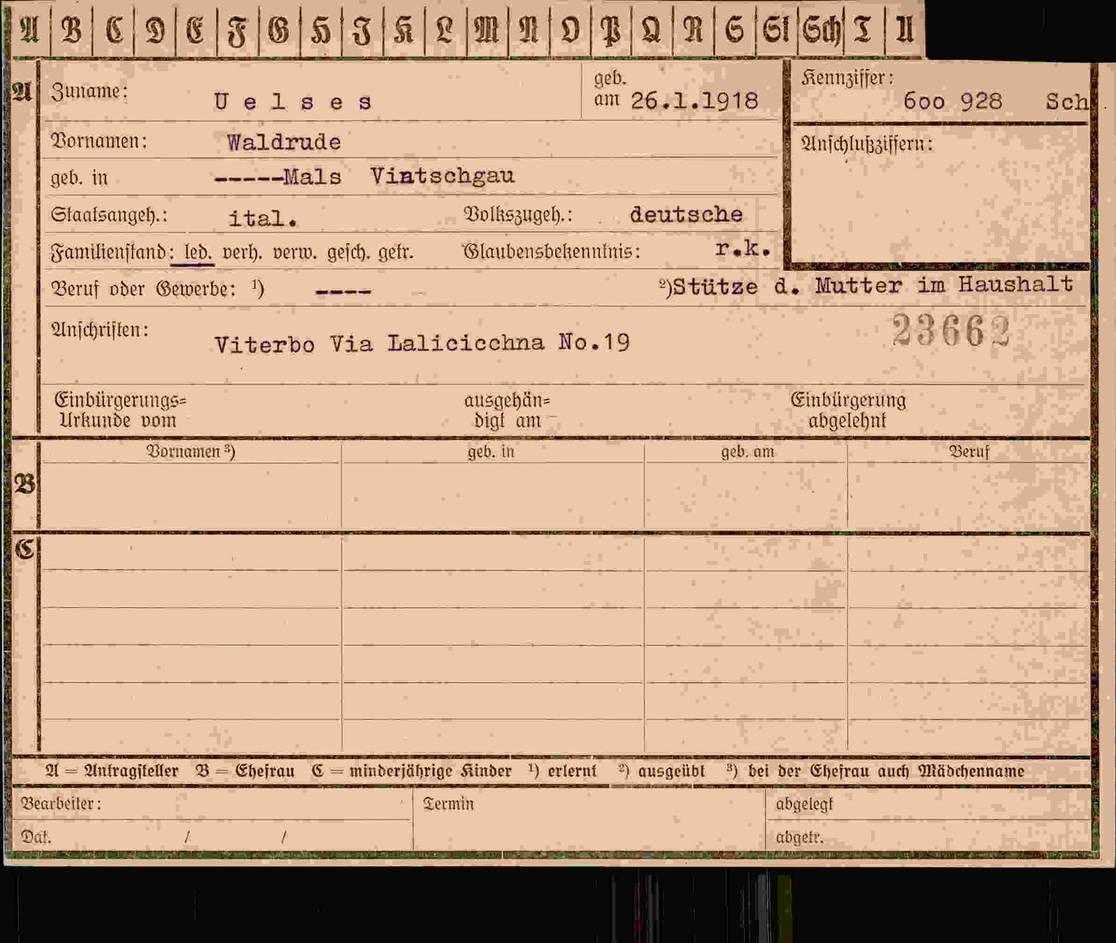Click the 'abgelegt' label

tap(804, 804)
